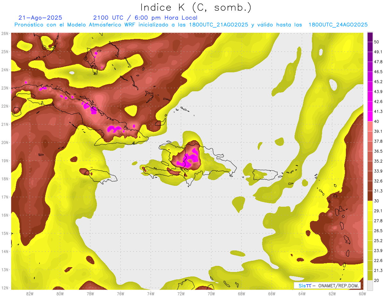Click the latitude label '12N'
Image resolution: width=385 pixels, height=298 pixels.
click(x=5, y=288)
